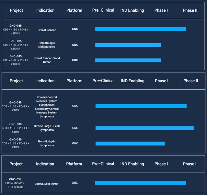207x195 pixels.
Task: Select the Project header in the GNC-038 table
Action: 16,81
